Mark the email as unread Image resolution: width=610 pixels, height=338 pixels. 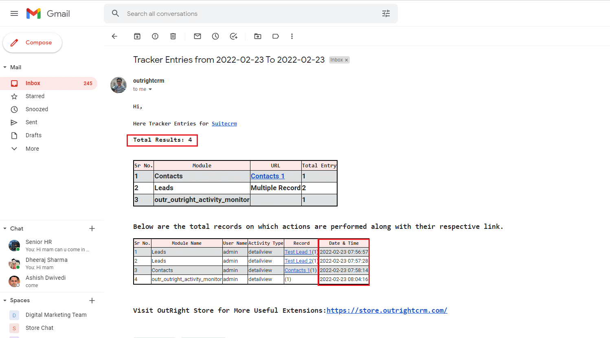pyautogui.click(x=197, y=36)
